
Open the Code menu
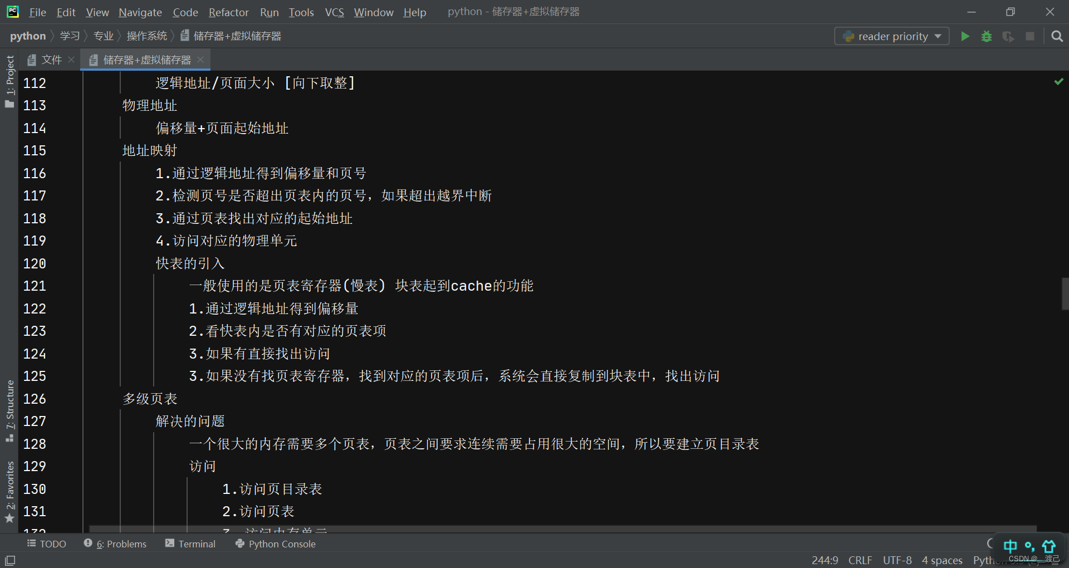coord(185,12)
